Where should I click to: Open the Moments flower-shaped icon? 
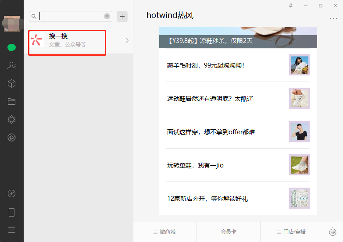(11, 119)
